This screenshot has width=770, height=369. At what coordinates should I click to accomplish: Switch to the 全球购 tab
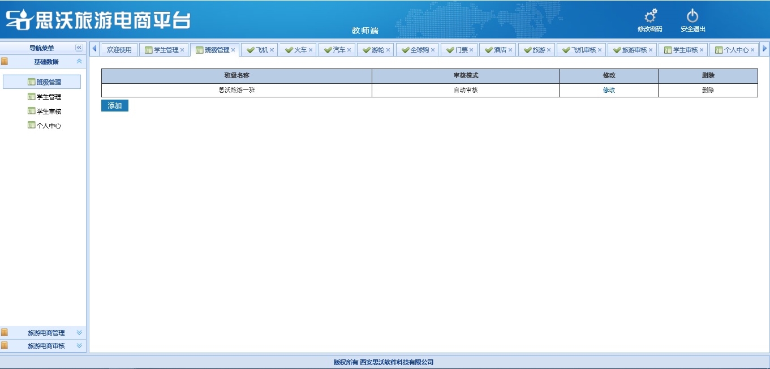(x=419, y=50)
